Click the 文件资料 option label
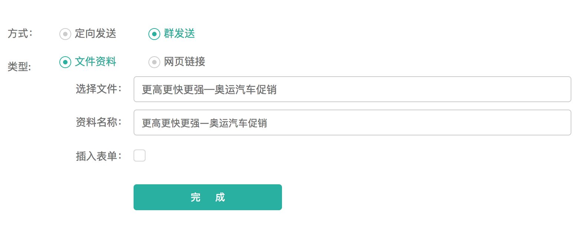 click(95, 62)
